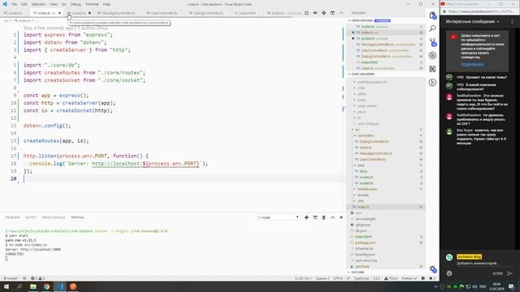The image size is (520, 292).
Task: Split the editor to the right
Action: (332, 13)
